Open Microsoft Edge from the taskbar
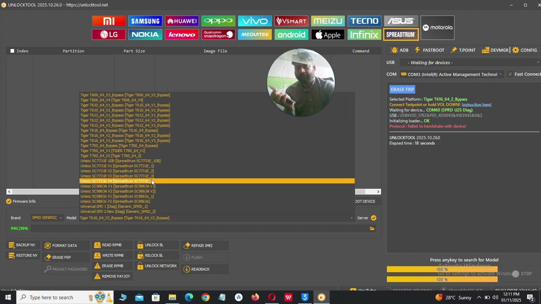The height and width of the screenshot is (304, 541). pyautogui.click(x=189, y=297)
